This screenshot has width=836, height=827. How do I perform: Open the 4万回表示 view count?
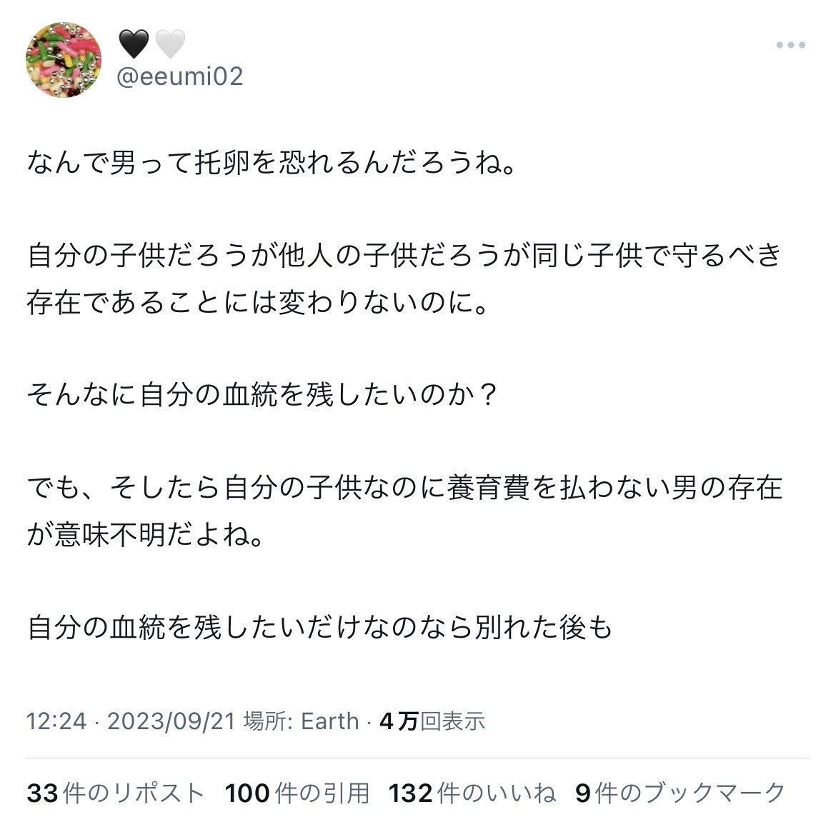[x=432, y=721]
